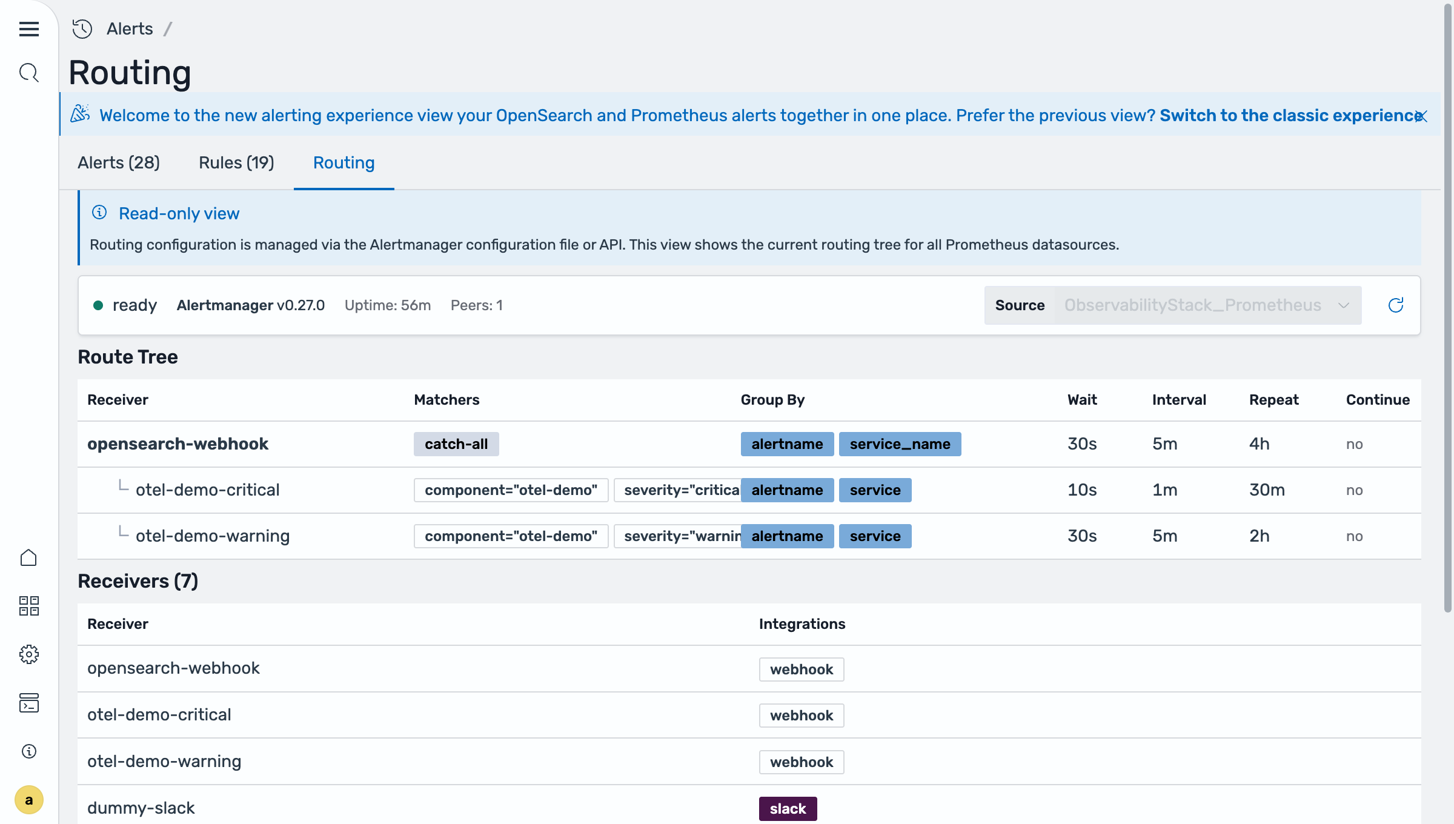This screenshot has width=1454, height=824.
Task: Click service badge in otel-demo-warning row
Action: pos(875,536)
